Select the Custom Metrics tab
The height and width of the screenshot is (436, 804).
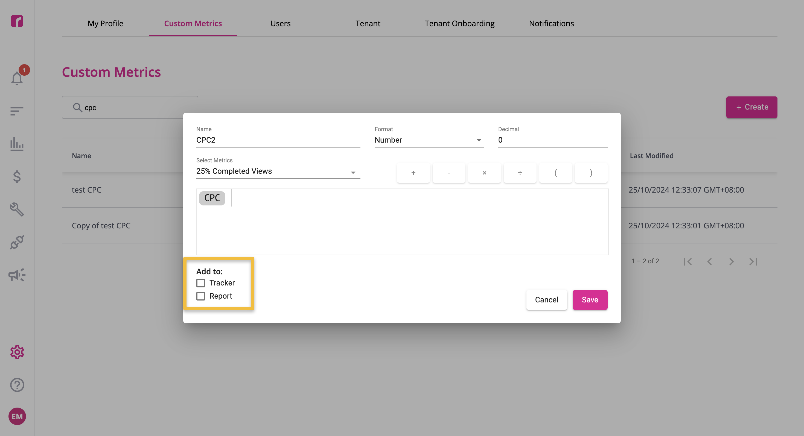[x=193, y=23]
